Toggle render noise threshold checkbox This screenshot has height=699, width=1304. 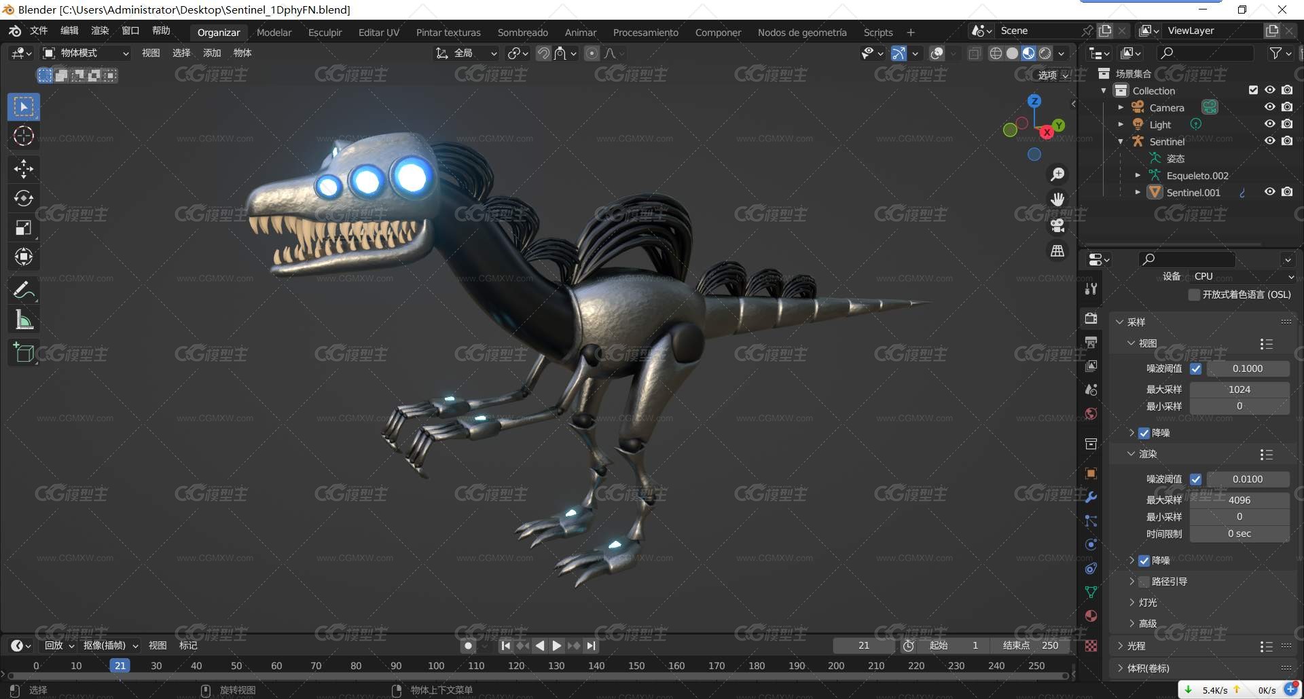(1196, 479)
